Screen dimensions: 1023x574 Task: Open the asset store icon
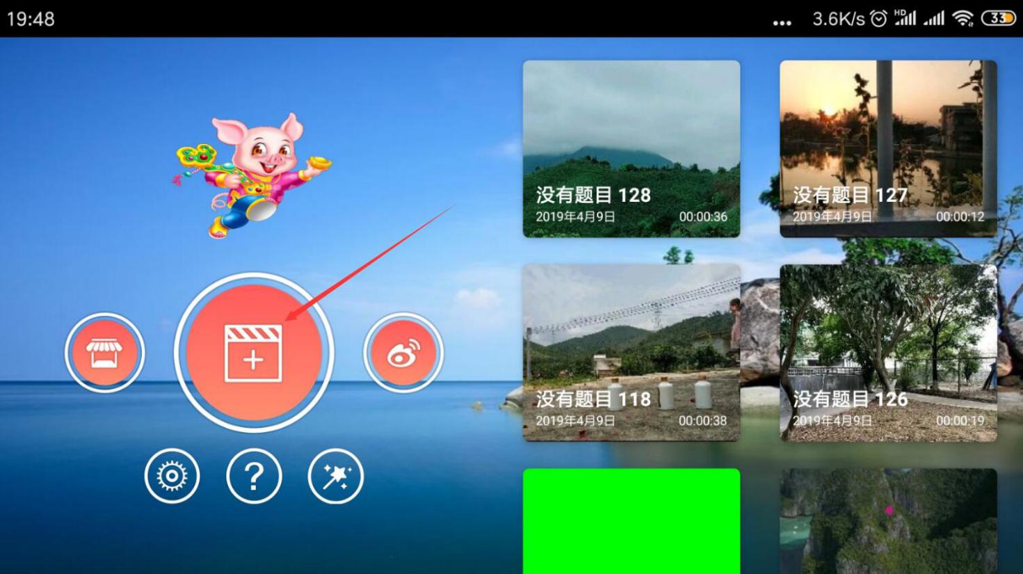click(104, 353)
